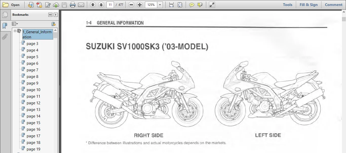
Task: Select the highlight text tool
Action: tap(200, 5)
